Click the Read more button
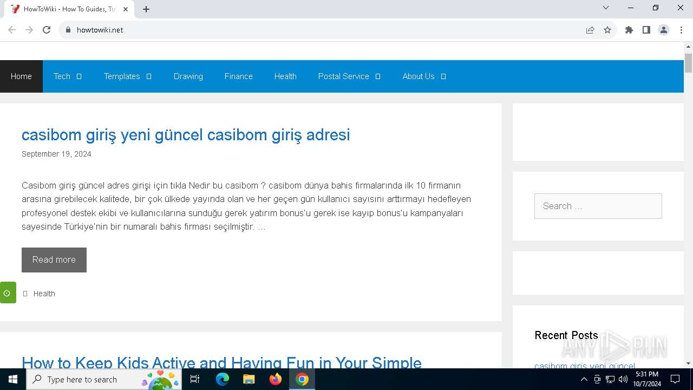The height and width of the screenshot is (390, 693). tap(54, 260)
